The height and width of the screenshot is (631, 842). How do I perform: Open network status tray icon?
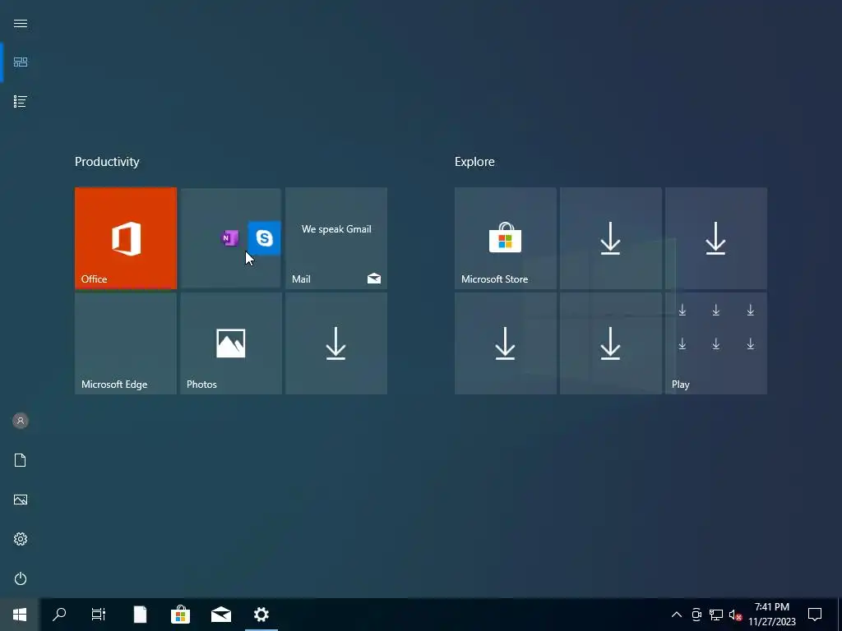716,615
